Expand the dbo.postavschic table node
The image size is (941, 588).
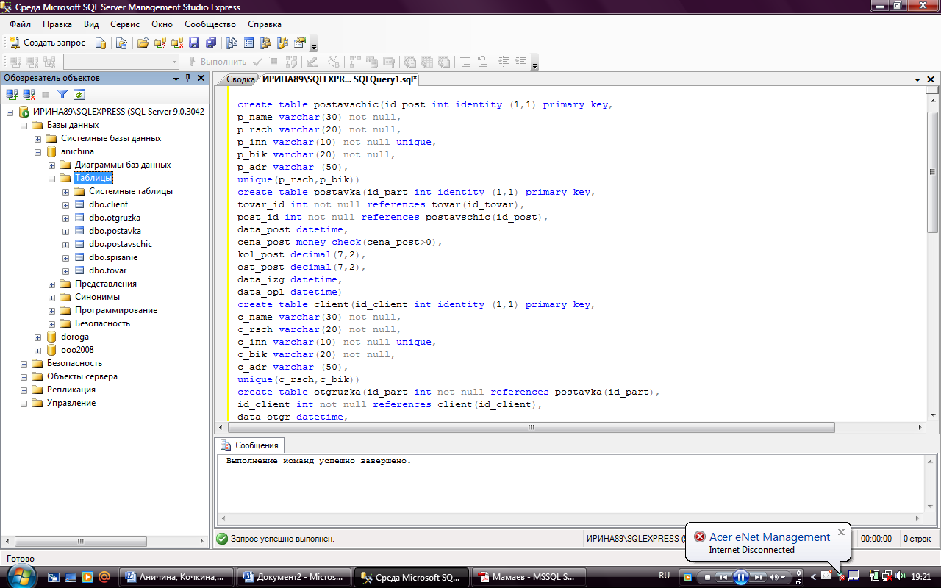65,244
